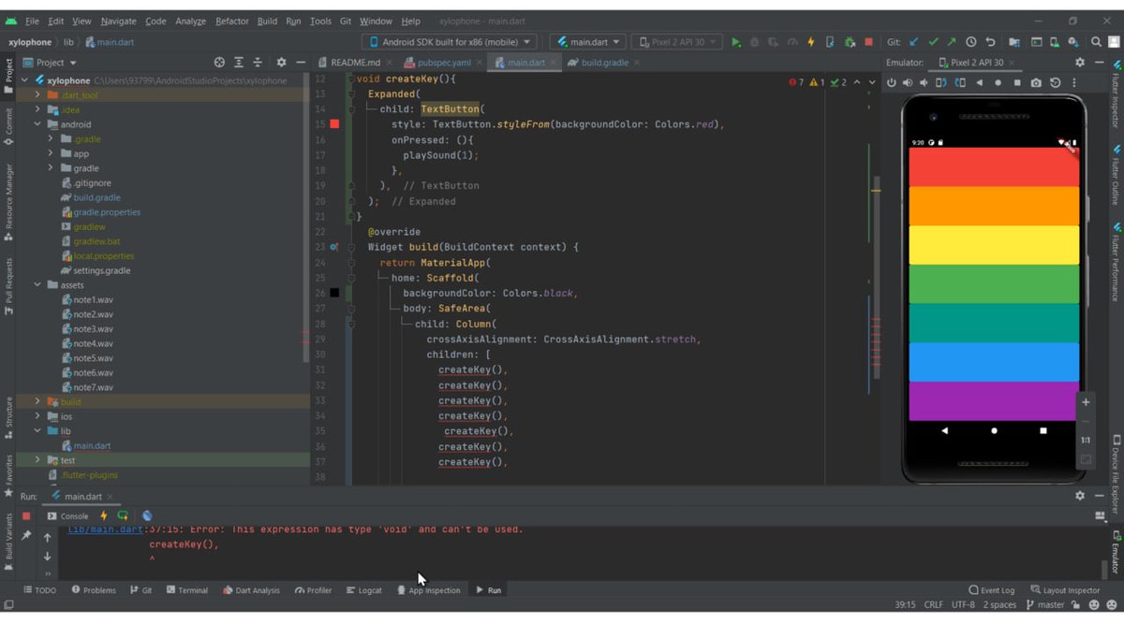Click the zoom-in plus button beside emulator

tap(1086, 402)
